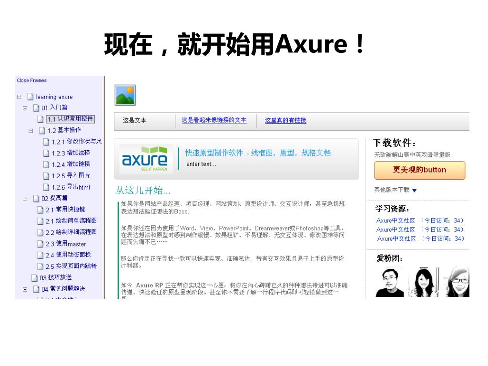Collapse the 01.入门篇 tree node
This screenshot has width=488, height=366.
25,108
